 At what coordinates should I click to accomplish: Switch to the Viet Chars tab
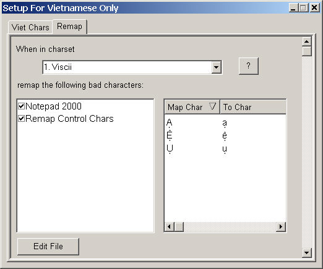[x=30, y=27]
